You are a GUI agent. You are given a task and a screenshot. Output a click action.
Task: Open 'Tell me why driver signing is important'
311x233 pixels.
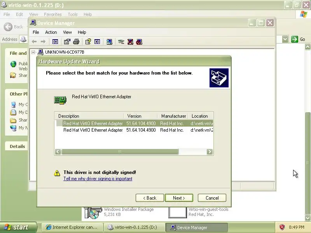[98, 179]
